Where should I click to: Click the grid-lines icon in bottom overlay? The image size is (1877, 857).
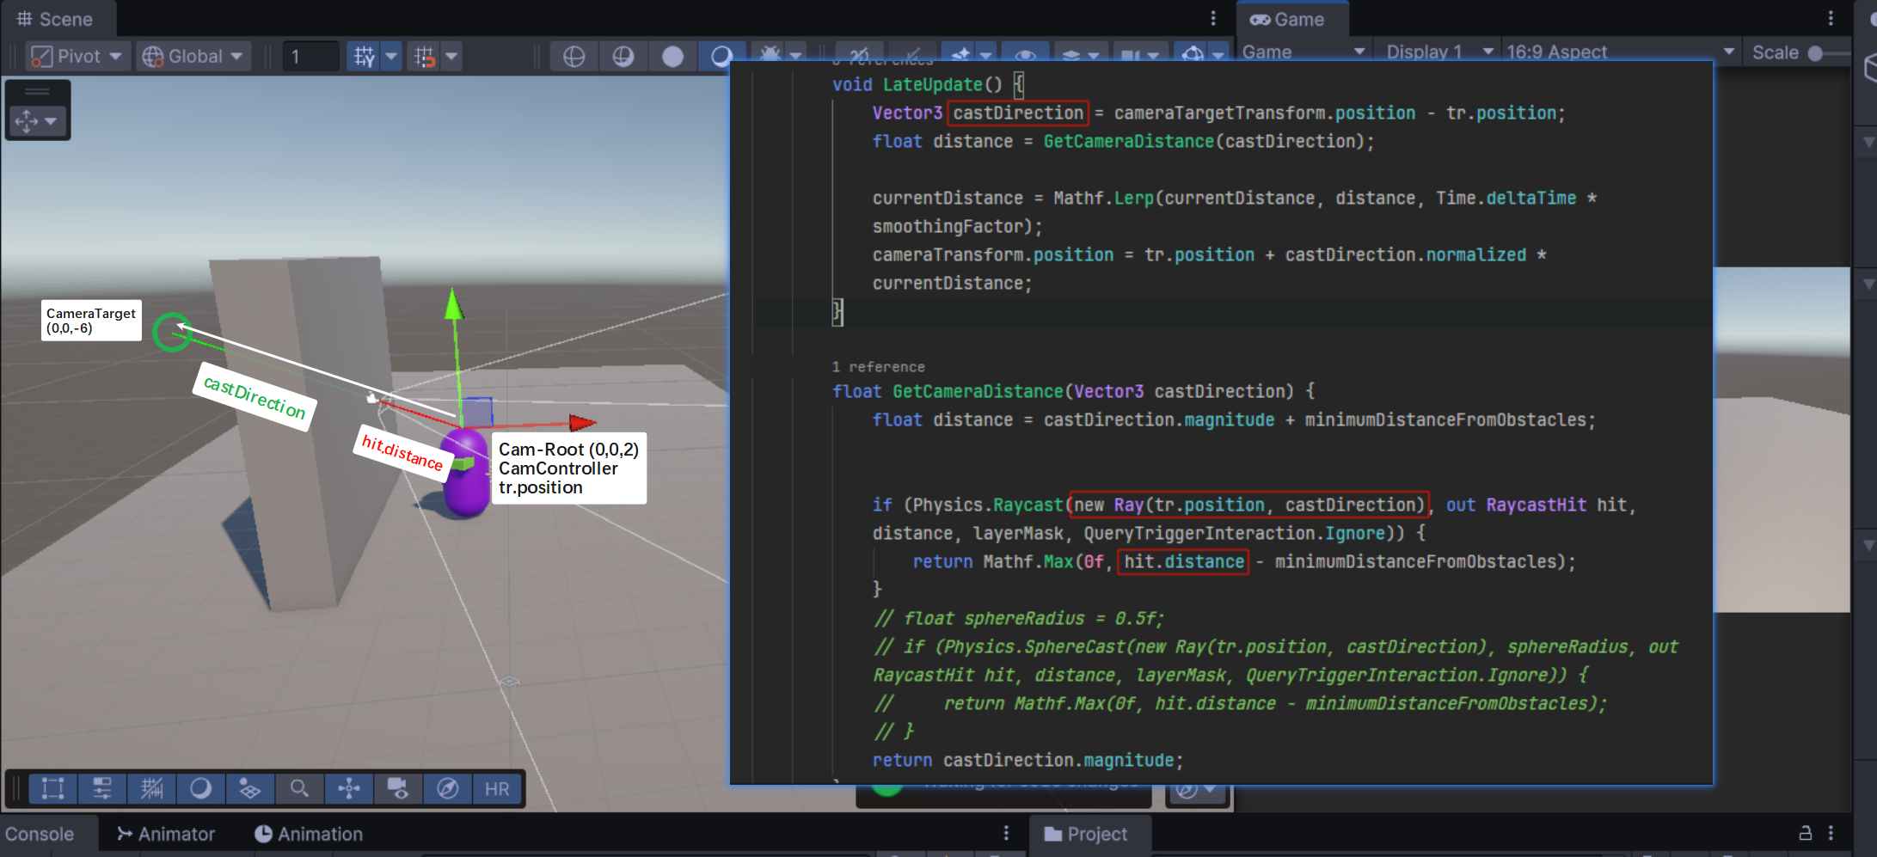click(x=151, y=788)
